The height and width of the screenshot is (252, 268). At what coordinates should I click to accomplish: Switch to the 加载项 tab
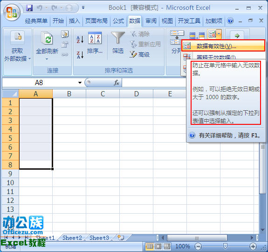click(214, 21)
